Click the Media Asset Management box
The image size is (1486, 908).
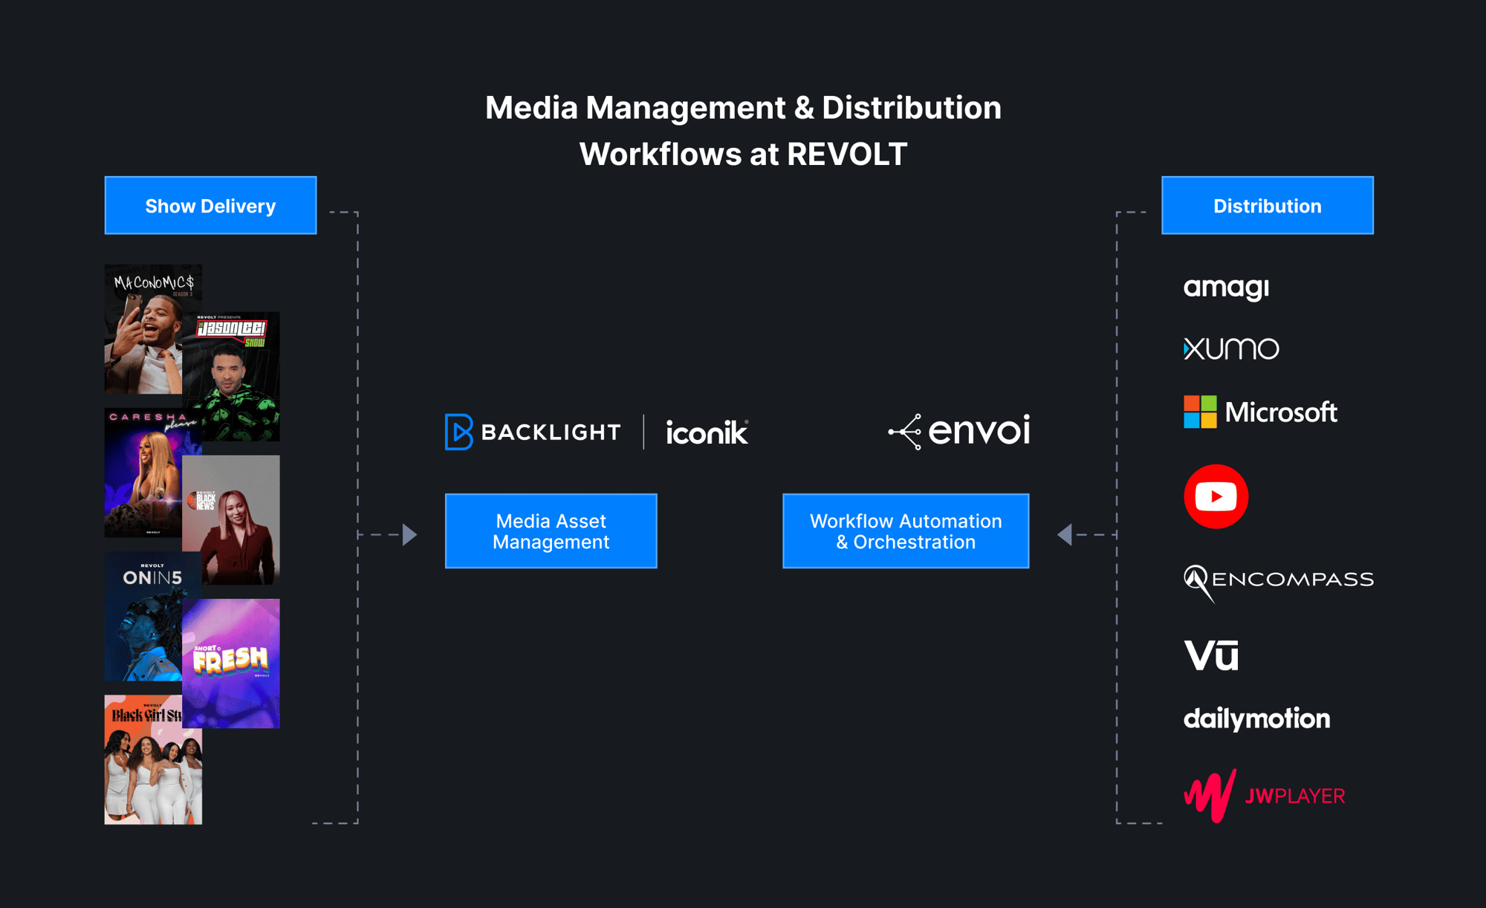551,531
